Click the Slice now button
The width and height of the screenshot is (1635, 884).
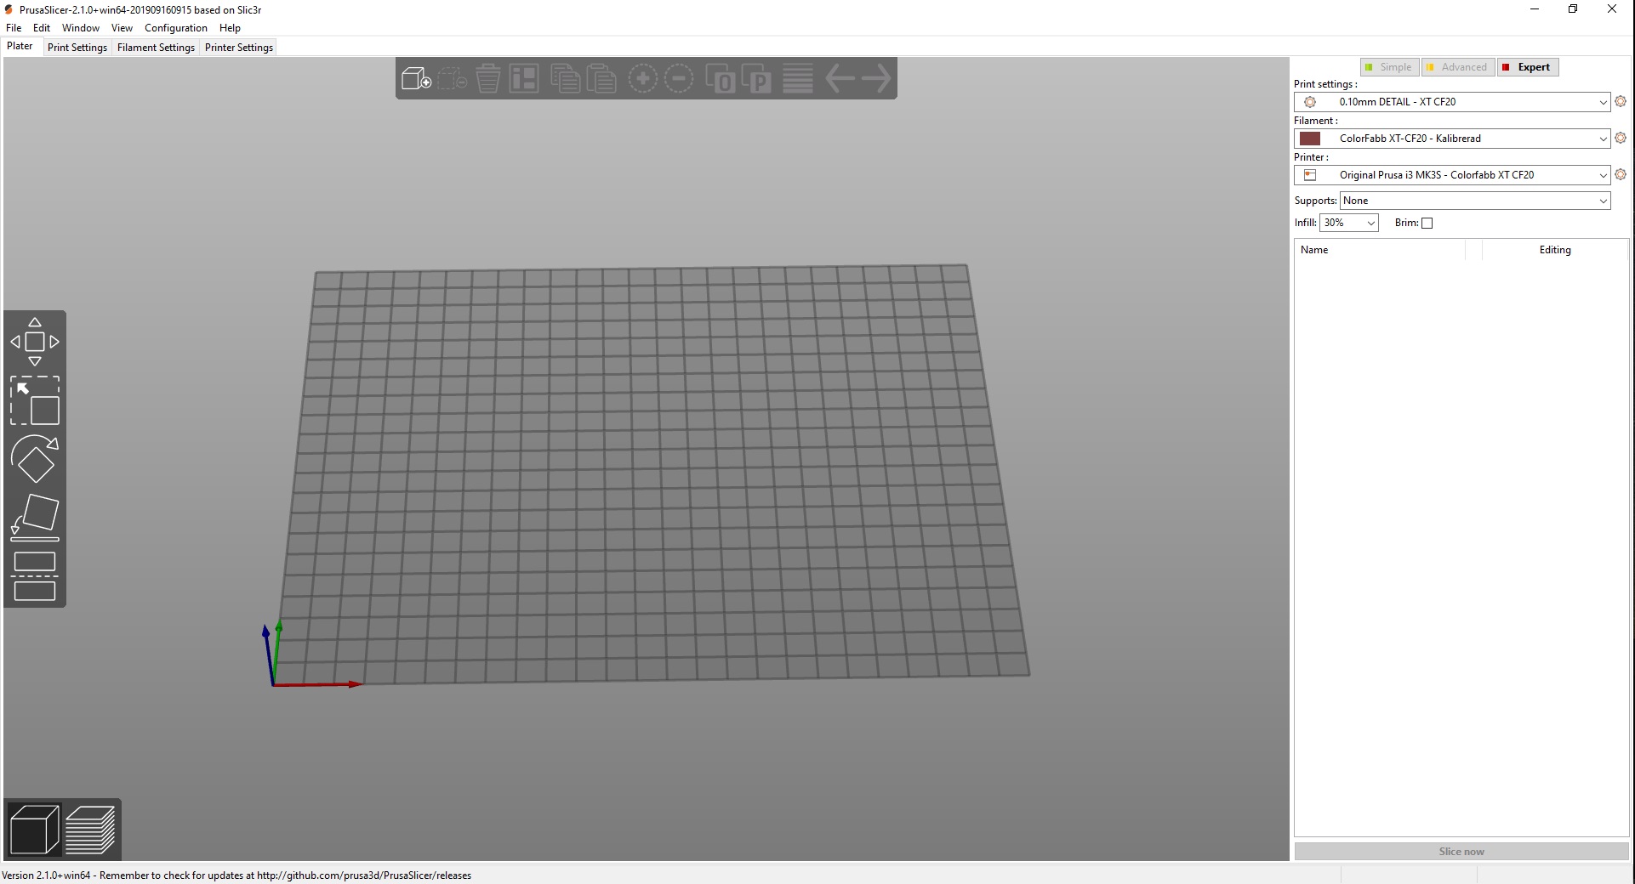coord(1461,852)
